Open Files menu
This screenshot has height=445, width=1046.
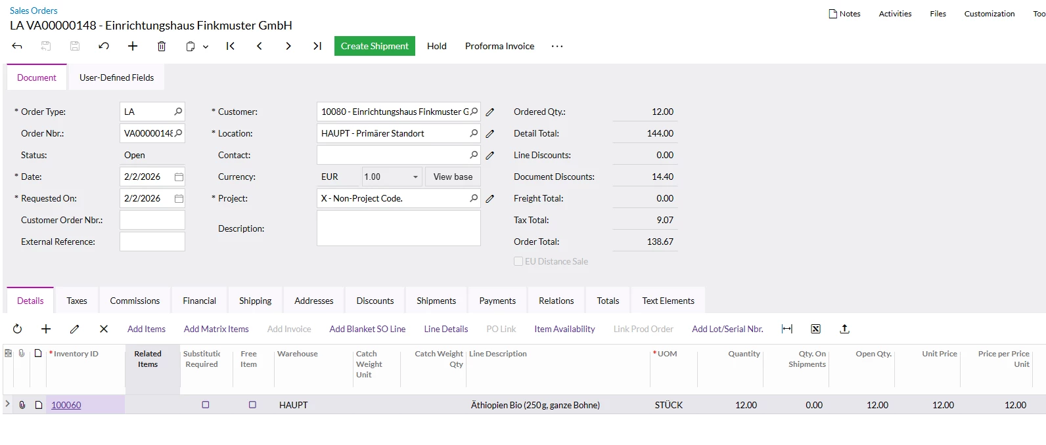click(x=938, y=14)
